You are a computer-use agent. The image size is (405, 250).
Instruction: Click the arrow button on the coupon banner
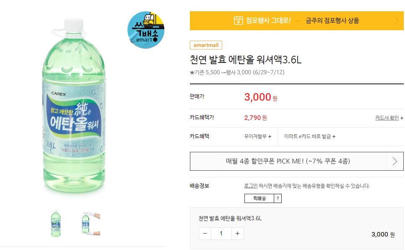click(x=395, y=161)
